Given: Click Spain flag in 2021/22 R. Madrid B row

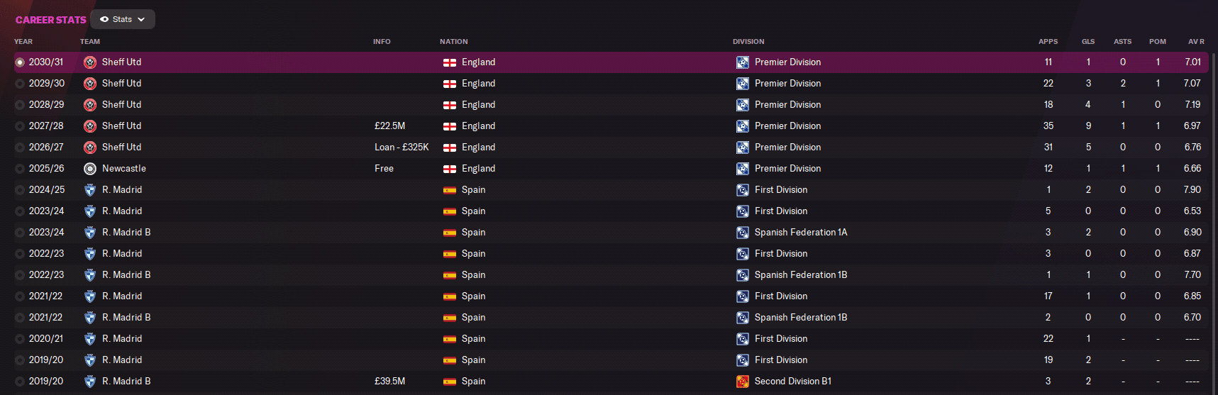Looking at the screenshot, I should [x=450, y=318].
